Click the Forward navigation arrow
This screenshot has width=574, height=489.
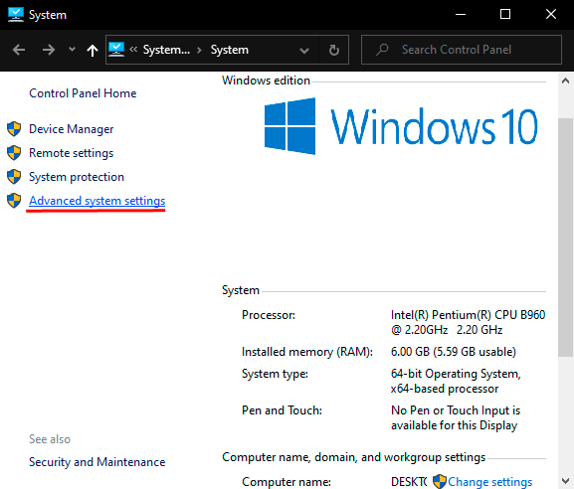point(49,50)
